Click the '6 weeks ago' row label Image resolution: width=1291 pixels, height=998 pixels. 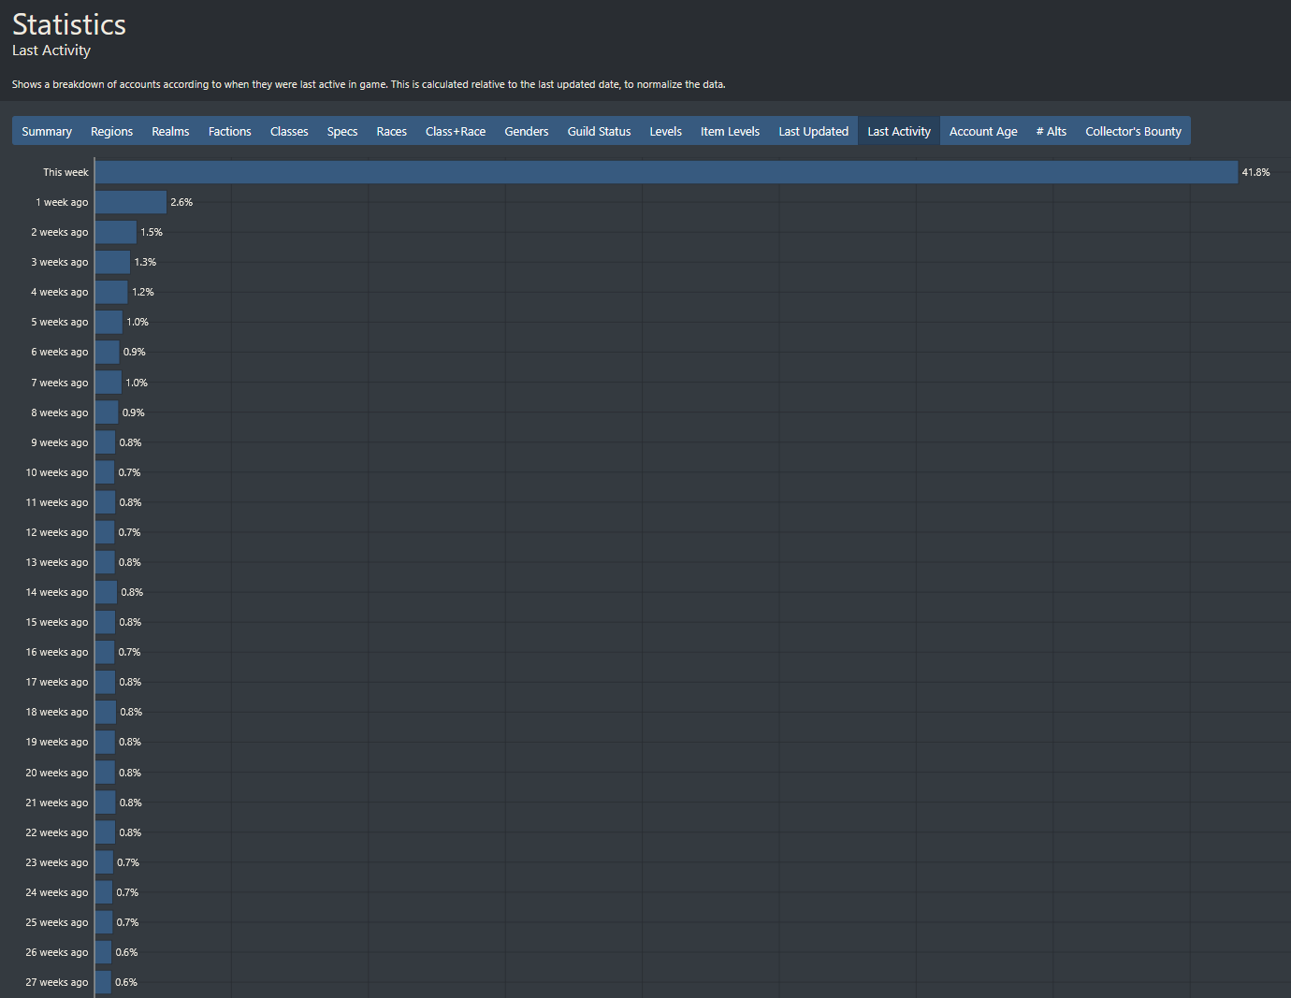pyautogui.click(x=60, y=352)
